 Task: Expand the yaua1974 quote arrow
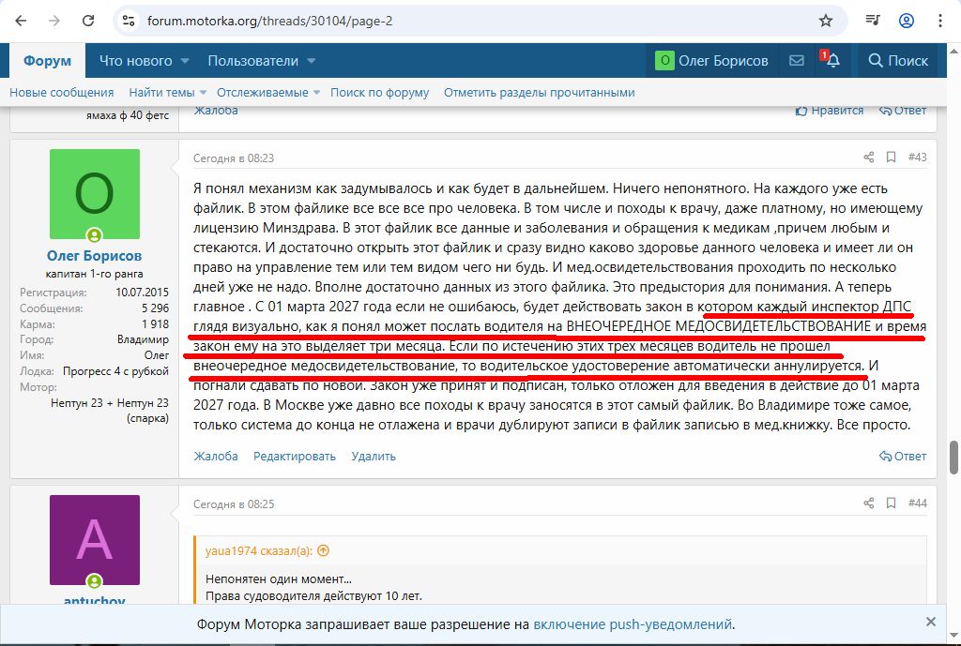coord(324,551)
